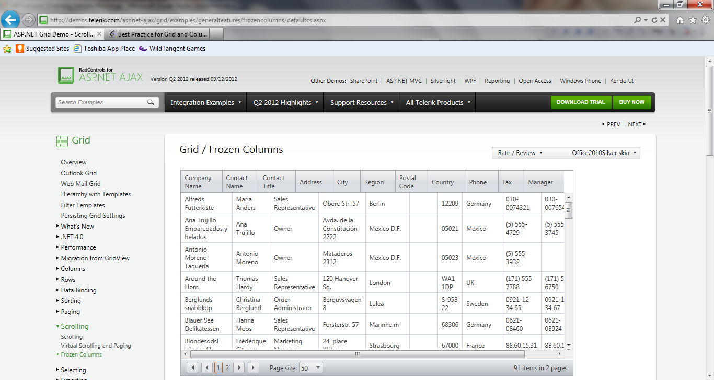Open the address bar autocomplete dropdown arrow
Viewport: 714px width, 380px height.
tap(646, 20)
